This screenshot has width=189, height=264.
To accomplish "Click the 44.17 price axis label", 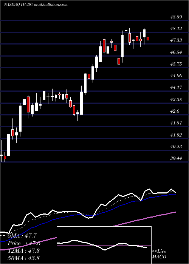I will click(176, 88).
